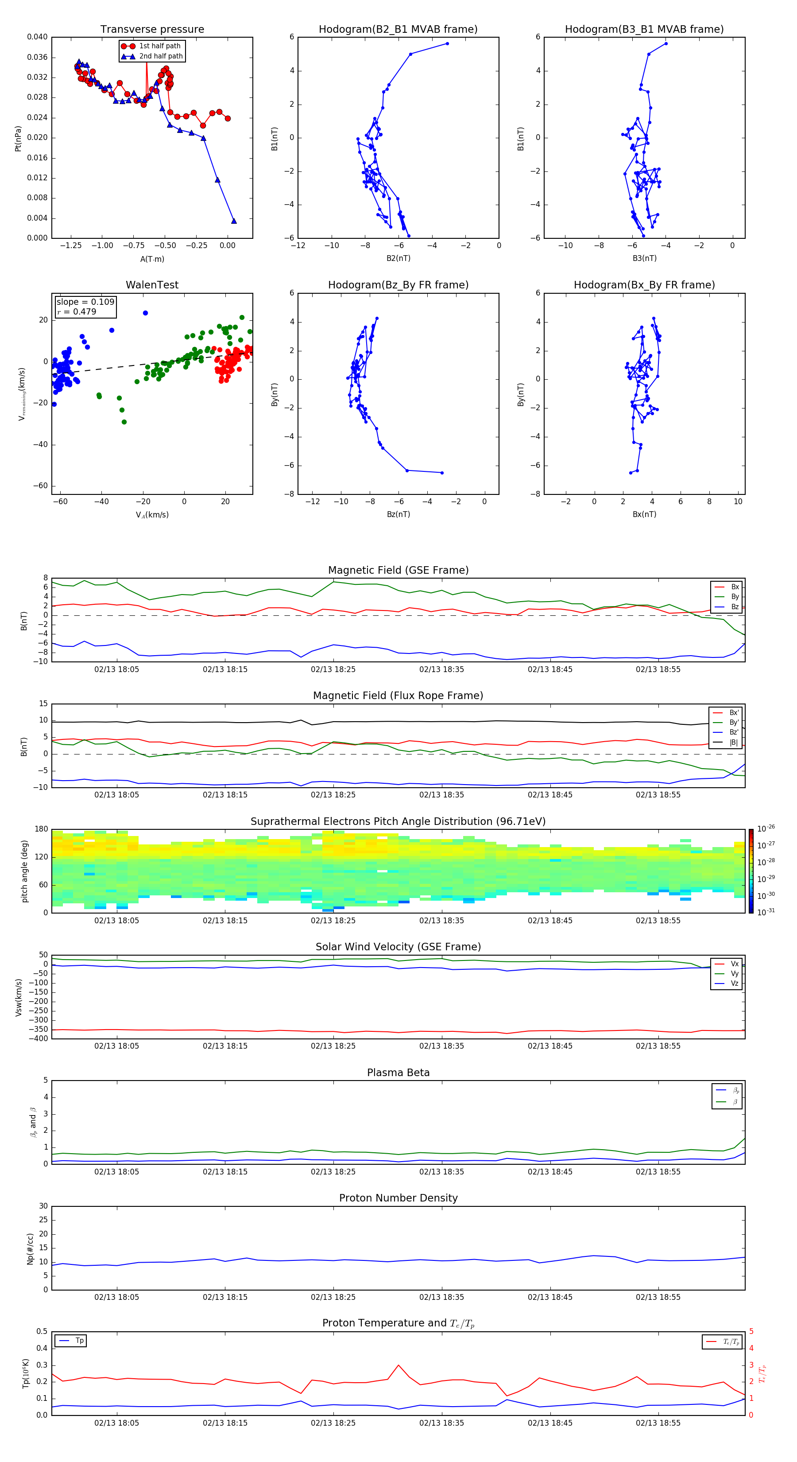Click the "Hodogram(B3_B1 MVAB frame)" title
797x1462 pixels.
pyautogui.click(x=644, y=30)
